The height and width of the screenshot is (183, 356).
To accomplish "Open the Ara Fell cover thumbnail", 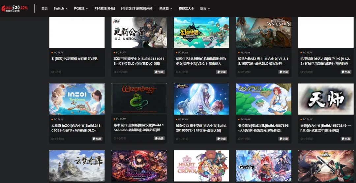I will [x=264, y=99].
